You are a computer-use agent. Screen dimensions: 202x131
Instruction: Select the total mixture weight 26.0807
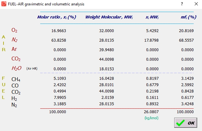point(152,112)
